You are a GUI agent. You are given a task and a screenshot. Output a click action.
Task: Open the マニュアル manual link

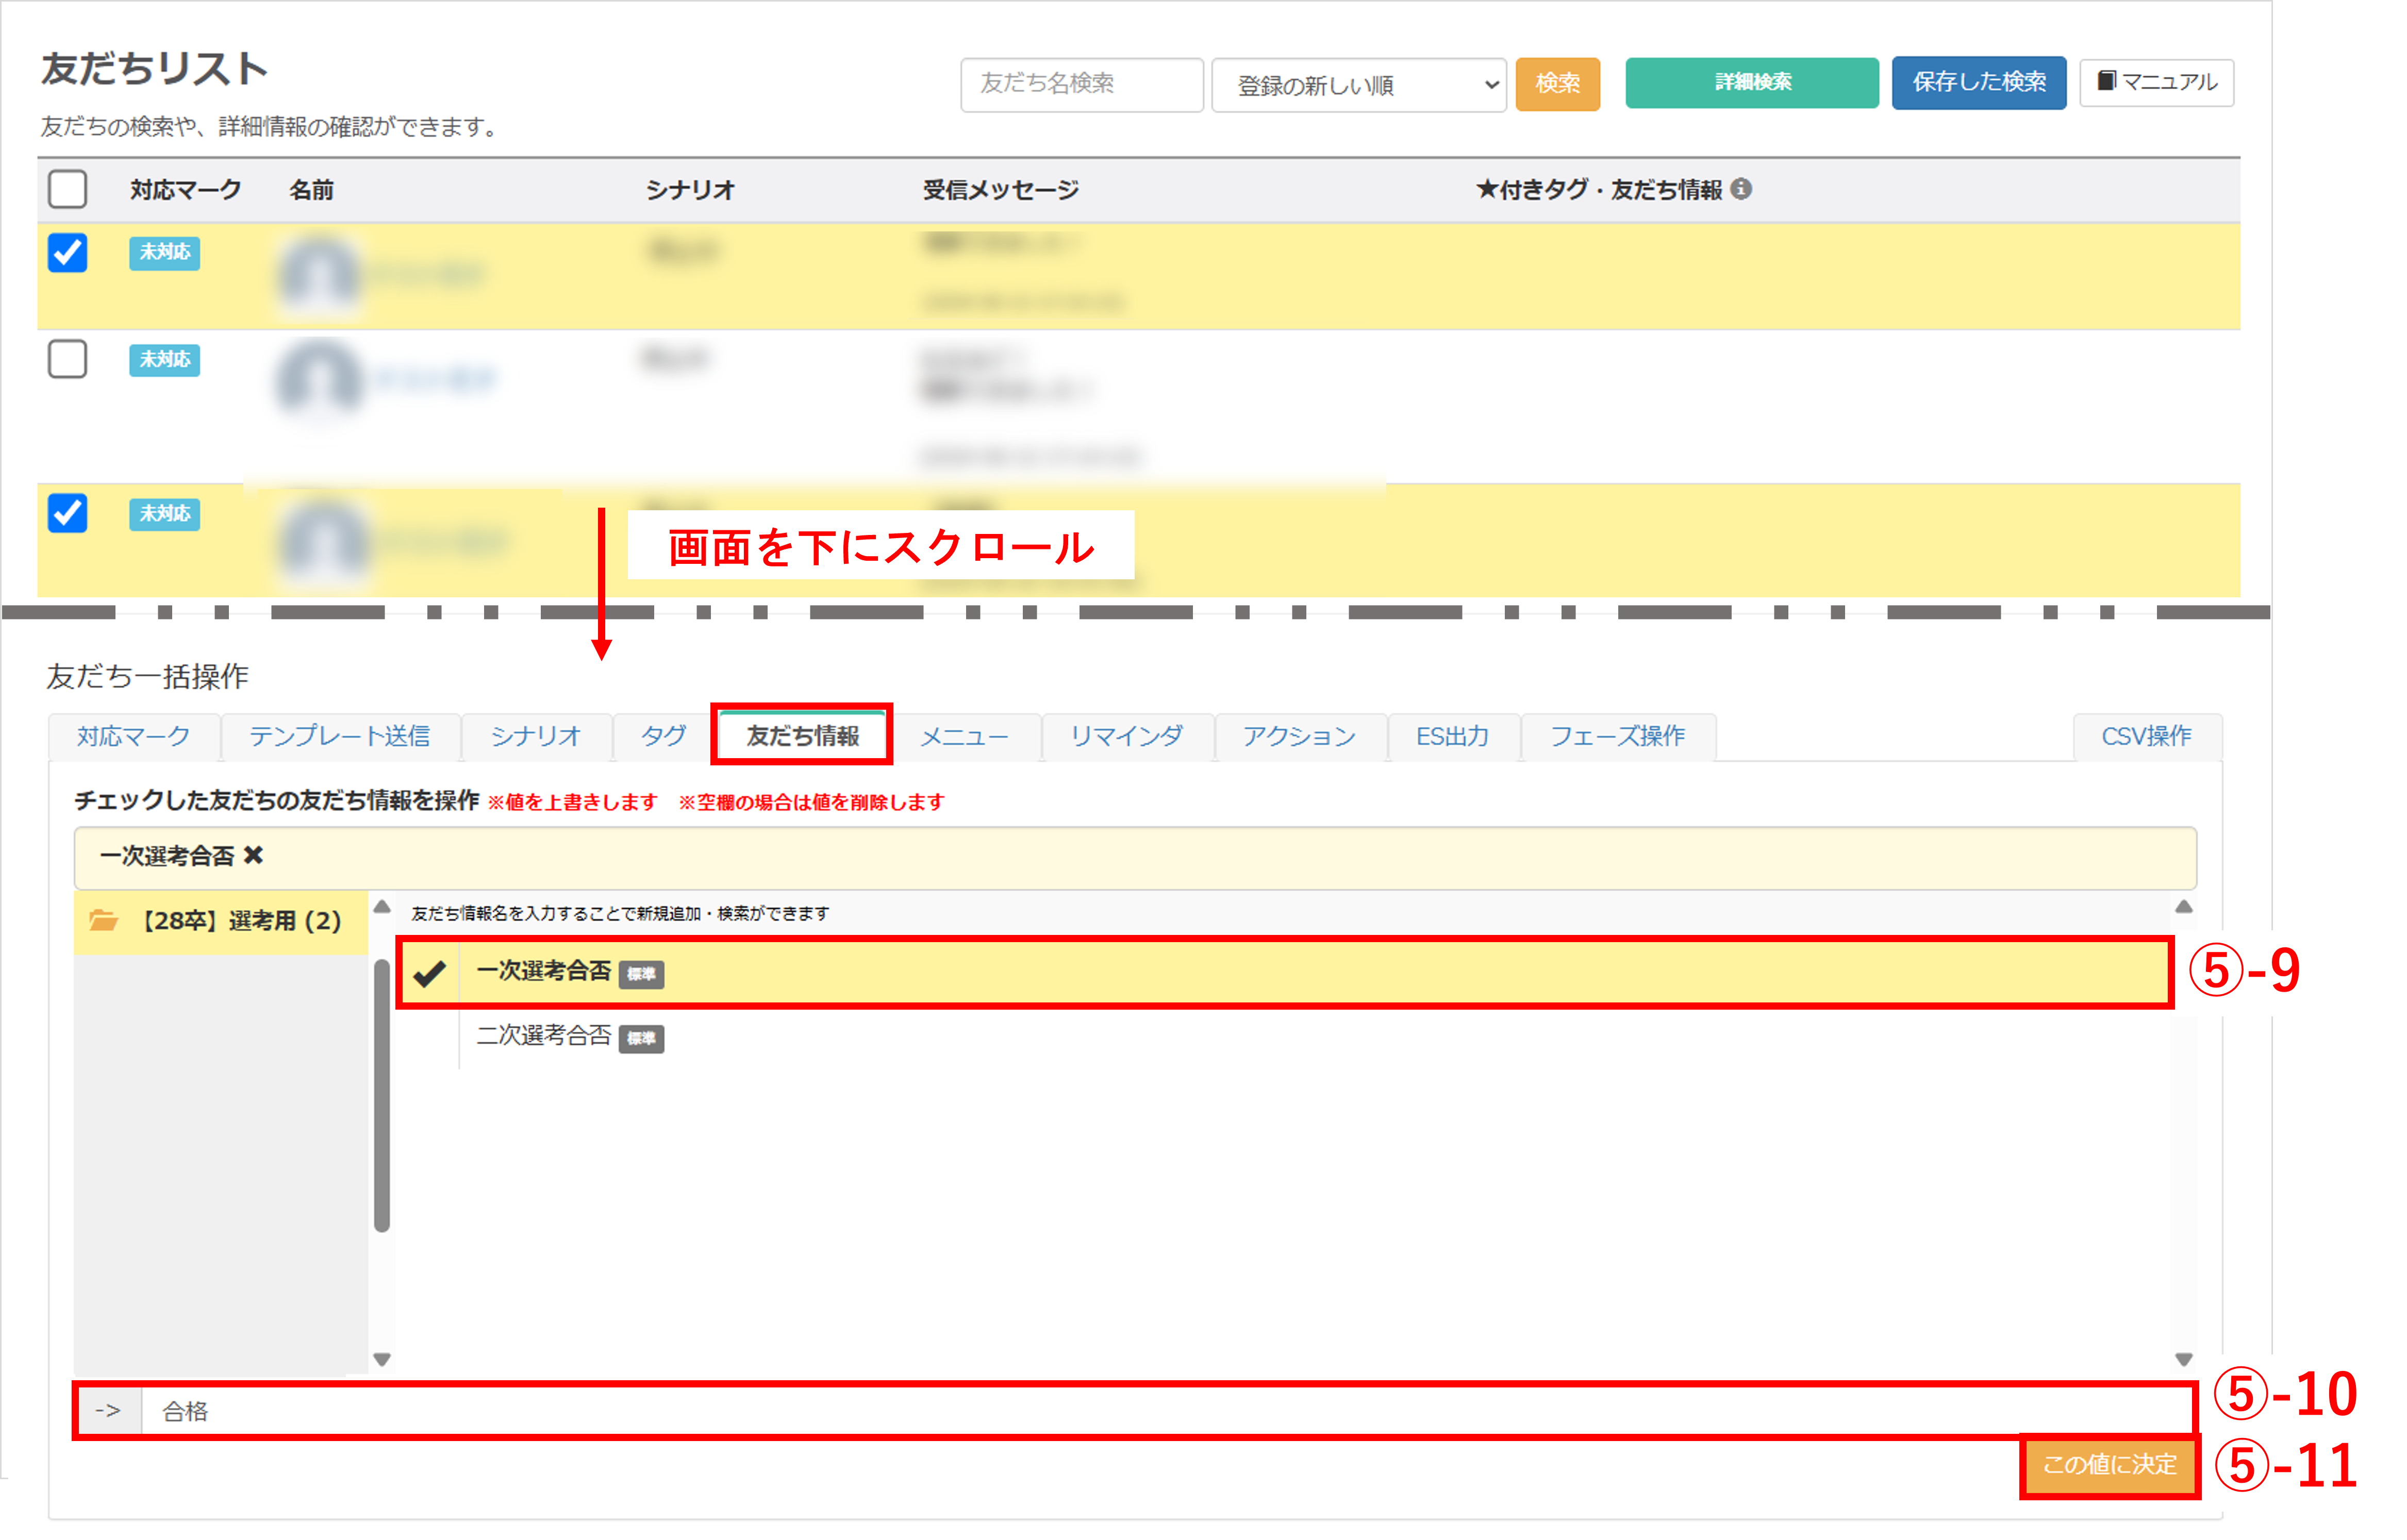(x=2156, y=82)
